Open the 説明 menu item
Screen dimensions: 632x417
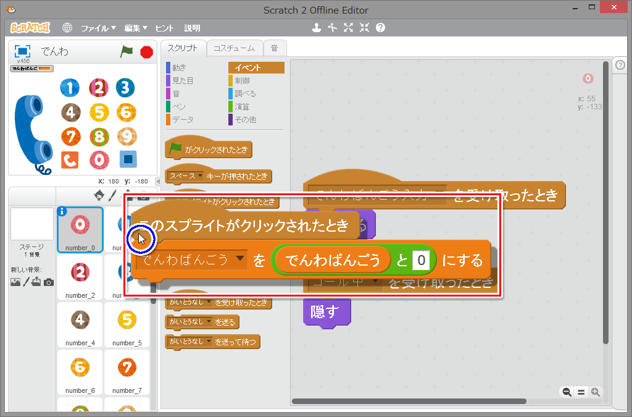193,28
